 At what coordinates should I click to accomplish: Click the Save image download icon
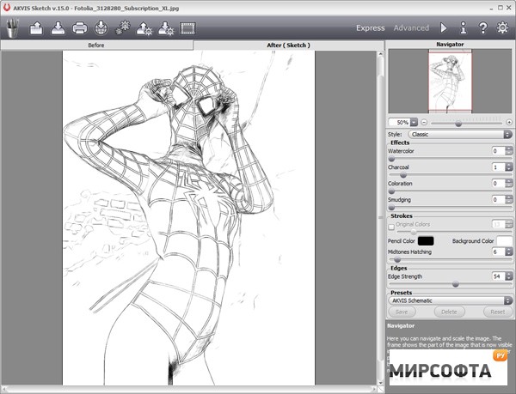58,28
